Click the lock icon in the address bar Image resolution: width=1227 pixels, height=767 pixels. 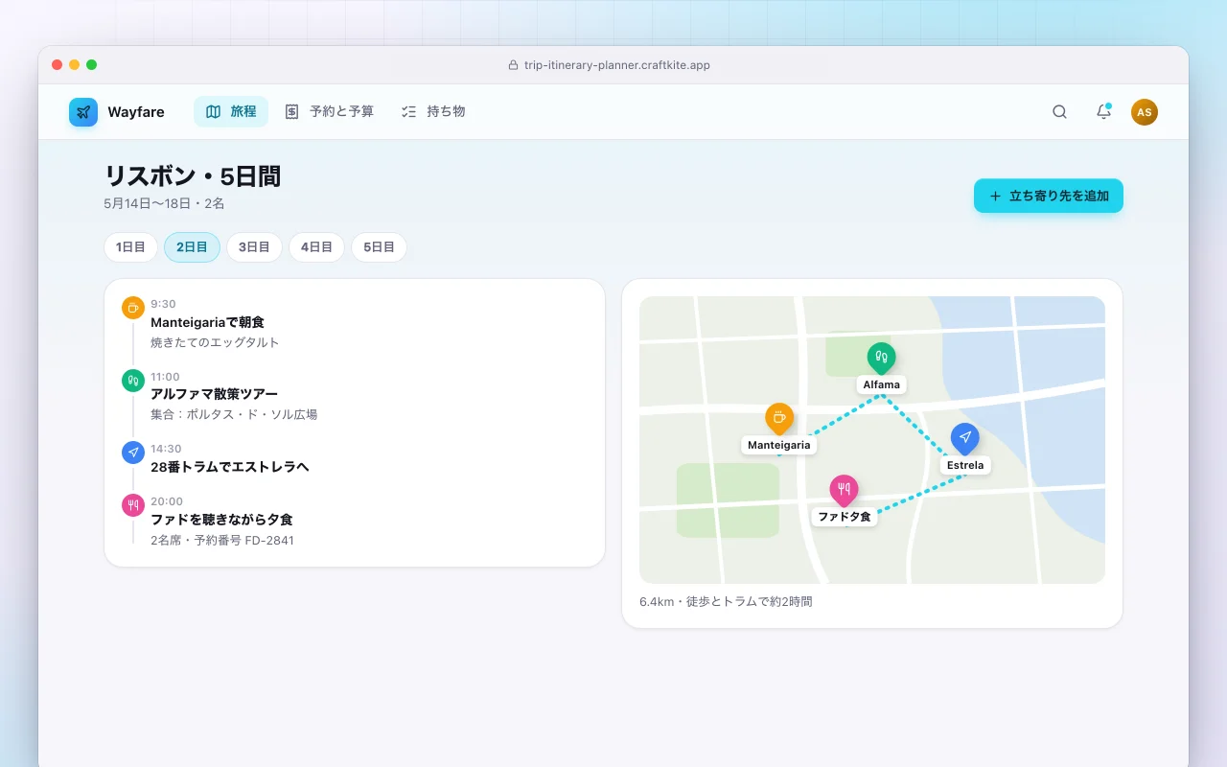[513, 65]
